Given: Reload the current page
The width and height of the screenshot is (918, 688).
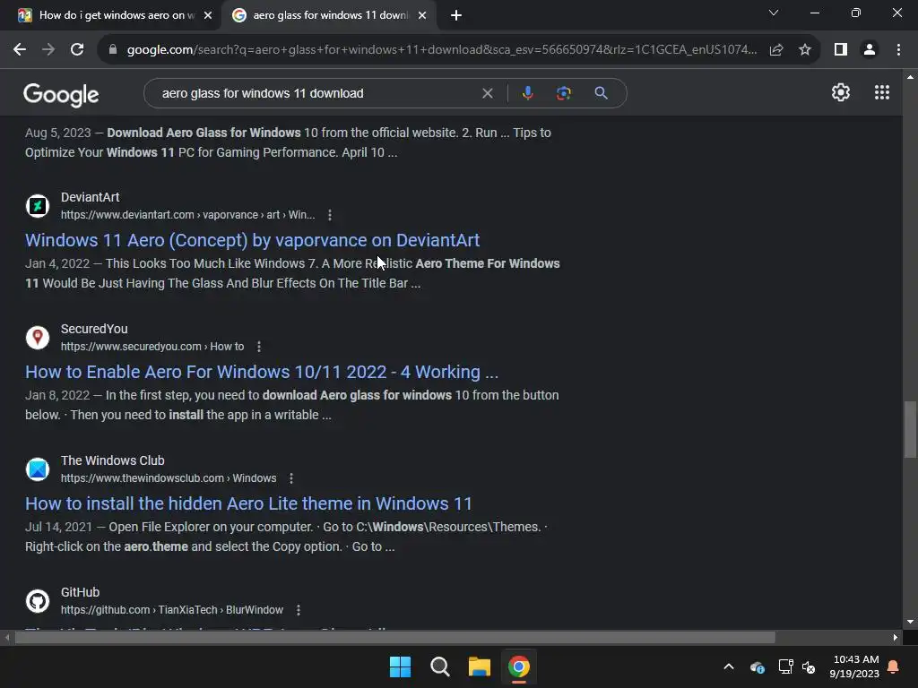Looking at the screenshot, I should point(77,50).
